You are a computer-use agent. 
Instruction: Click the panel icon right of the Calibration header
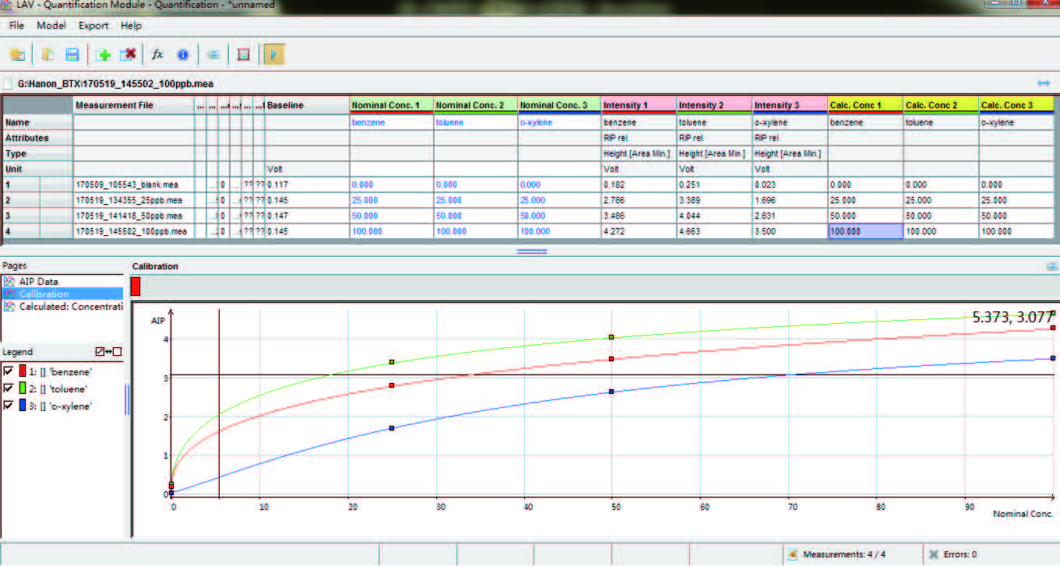pos(1052,266)
